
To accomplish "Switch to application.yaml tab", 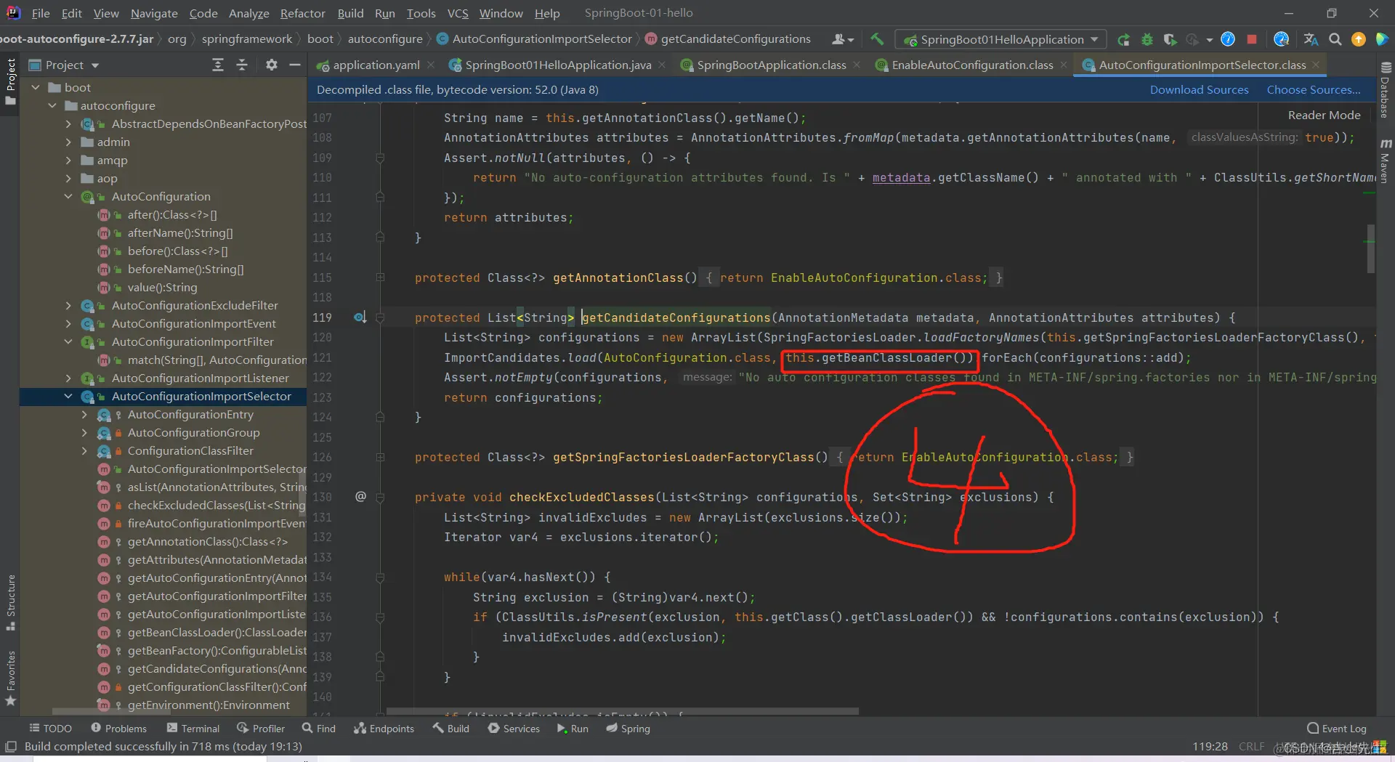I will pyautogui.click(x=376, y=65).
